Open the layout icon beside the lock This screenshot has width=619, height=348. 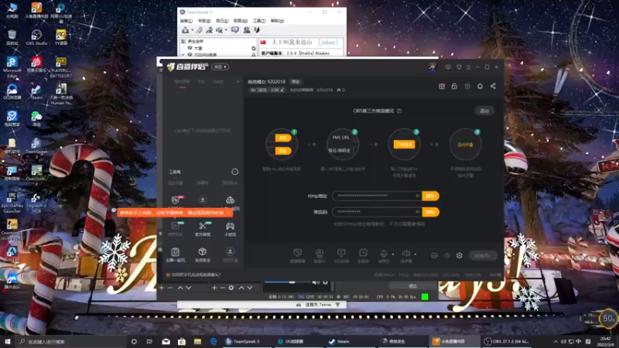coord(467,86)
